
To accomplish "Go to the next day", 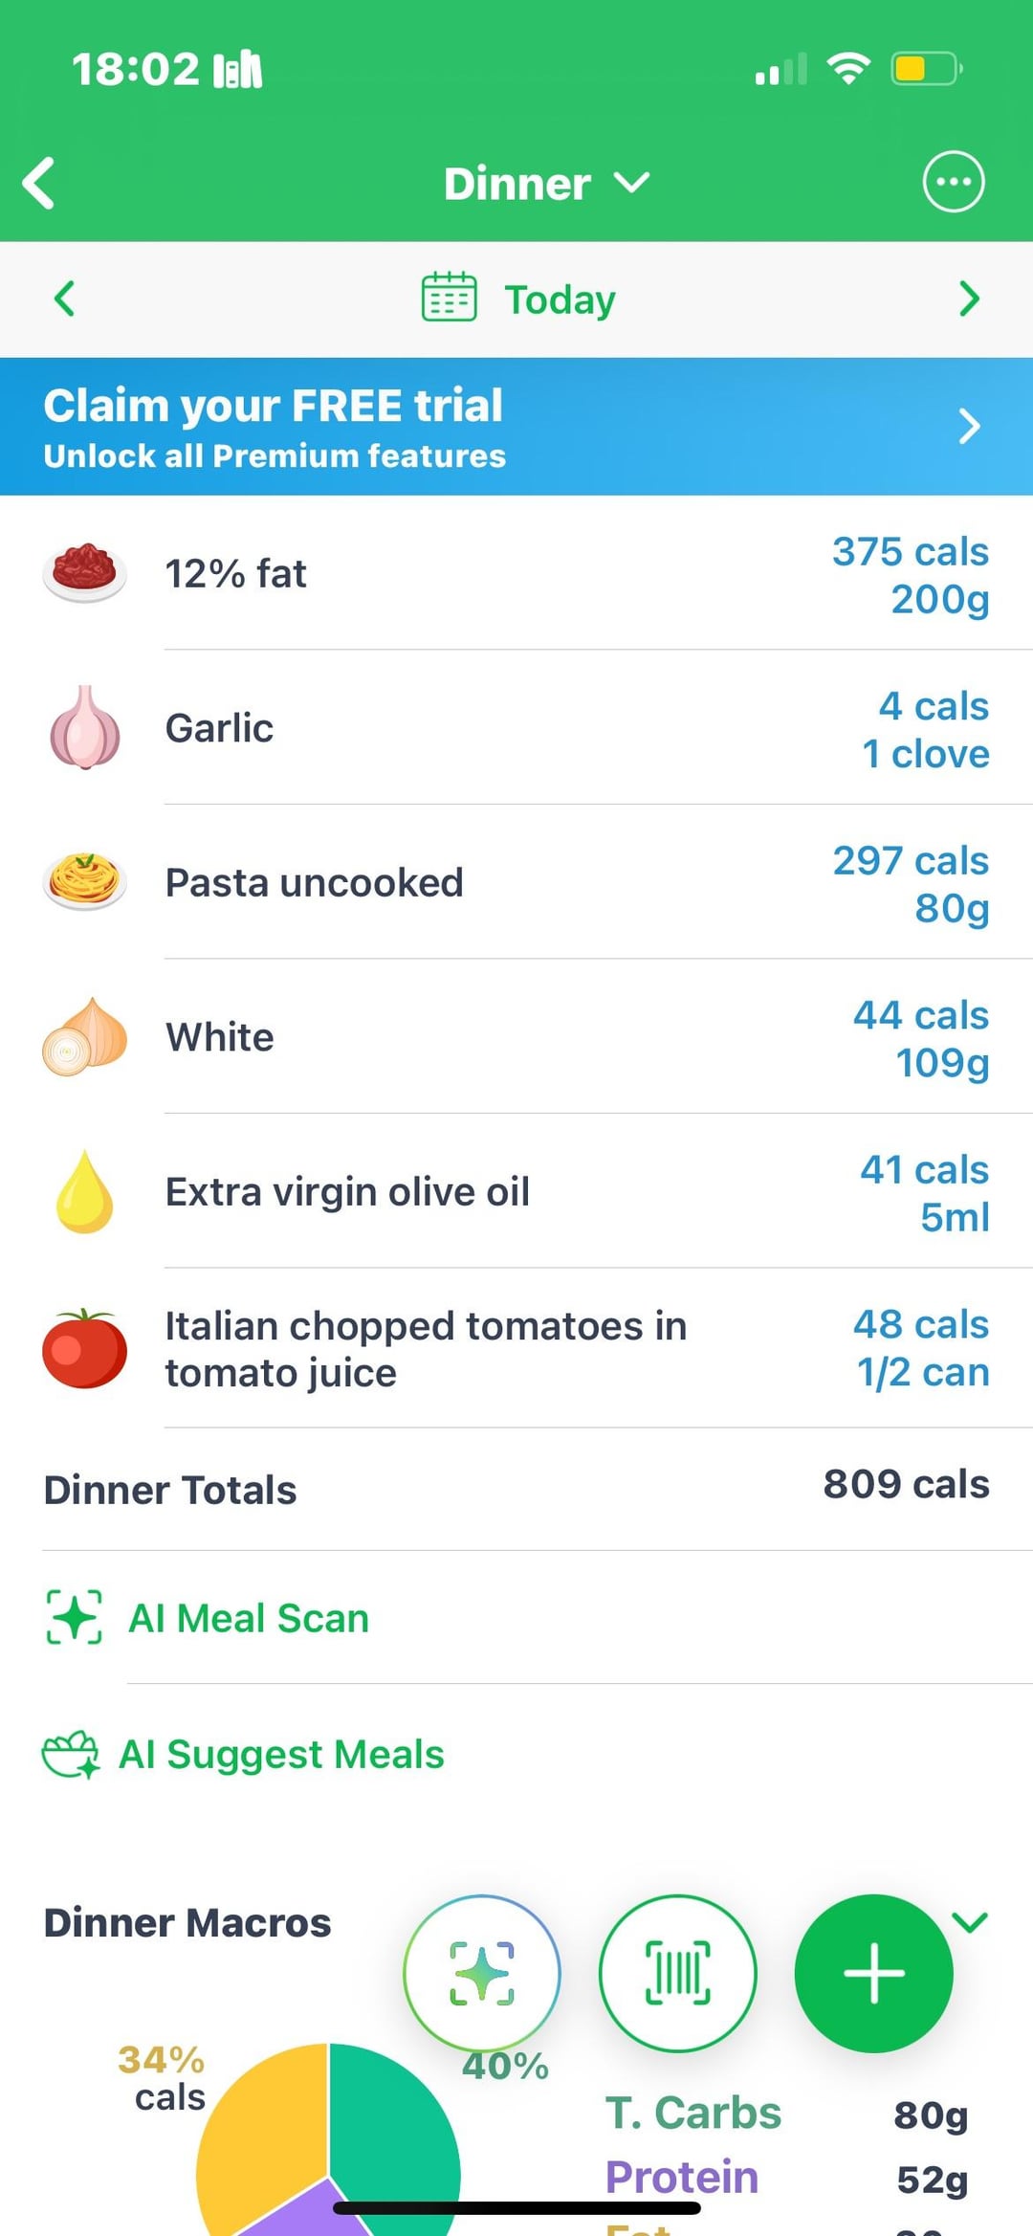I will (969, 299).
